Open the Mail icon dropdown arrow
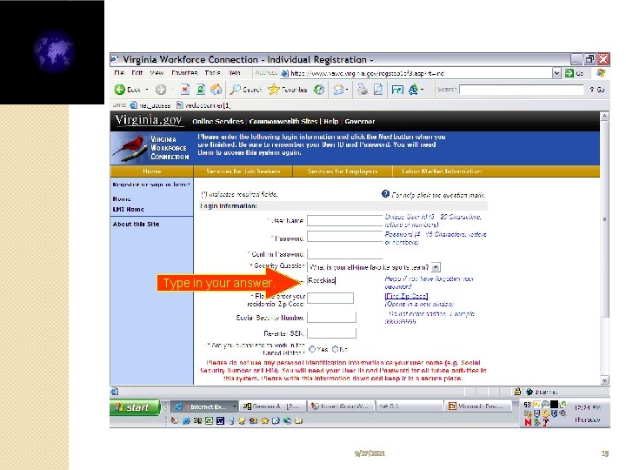This screenshot has width=626, height=470. pyautogui.click(x=347, y=90)
